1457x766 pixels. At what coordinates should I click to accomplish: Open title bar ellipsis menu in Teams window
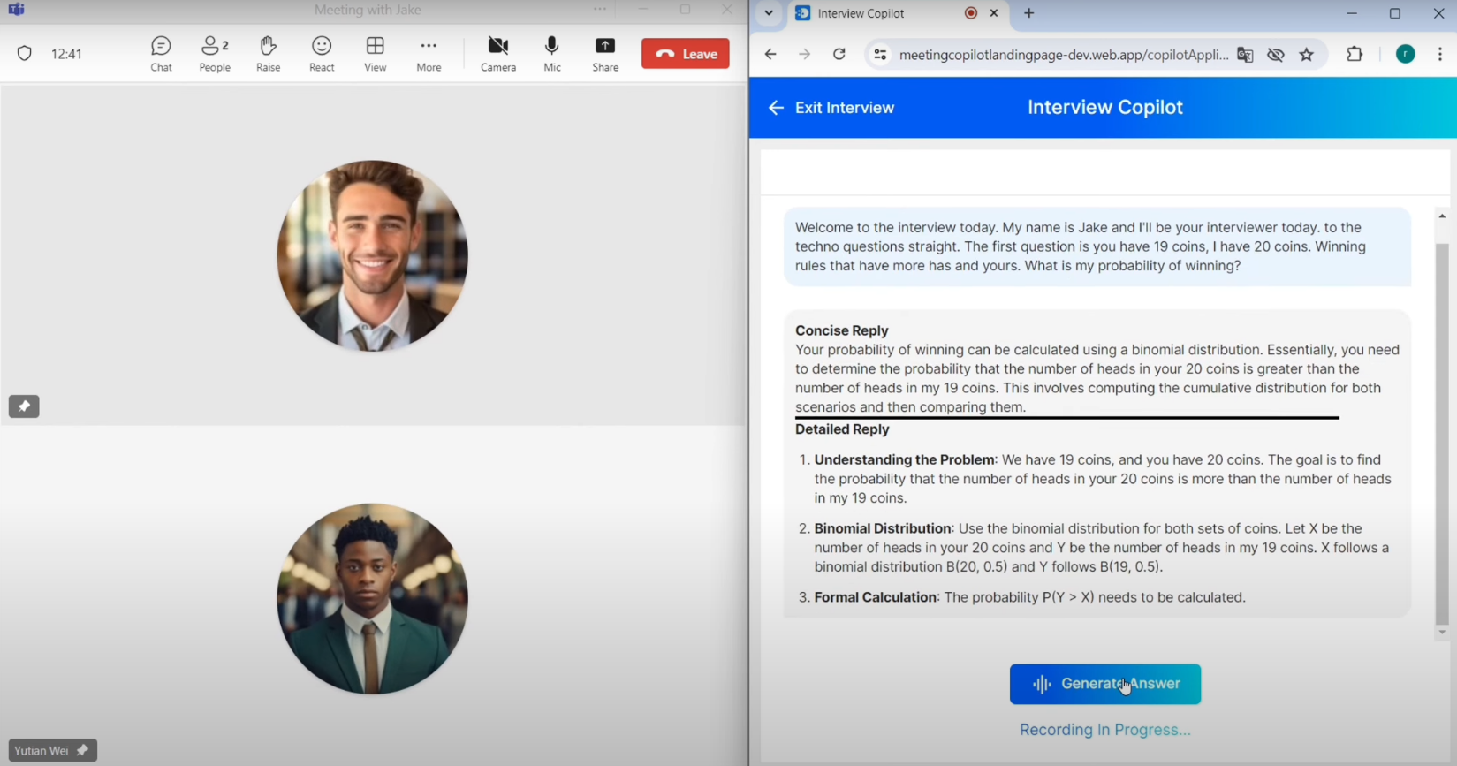(600, 10)
